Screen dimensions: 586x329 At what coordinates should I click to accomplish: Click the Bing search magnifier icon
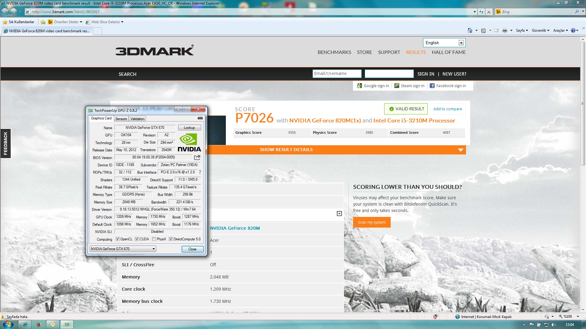coord(577,12)
